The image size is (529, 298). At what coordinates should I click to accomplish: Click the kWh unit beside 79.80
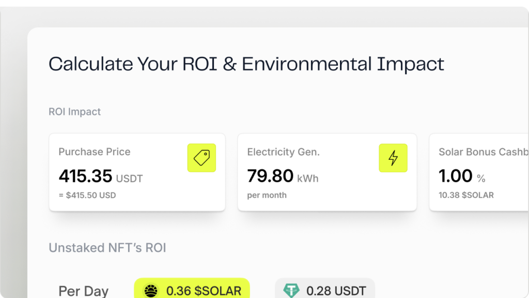tap(308, 178)
